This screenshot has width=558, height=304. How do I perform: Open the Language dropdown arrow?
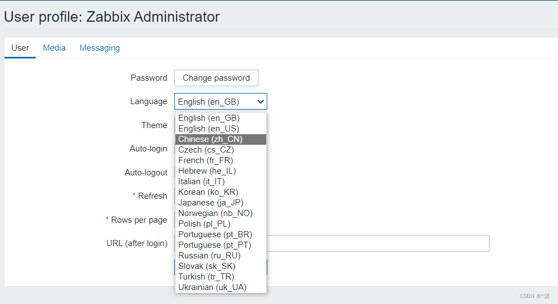(x=261, y=102)
